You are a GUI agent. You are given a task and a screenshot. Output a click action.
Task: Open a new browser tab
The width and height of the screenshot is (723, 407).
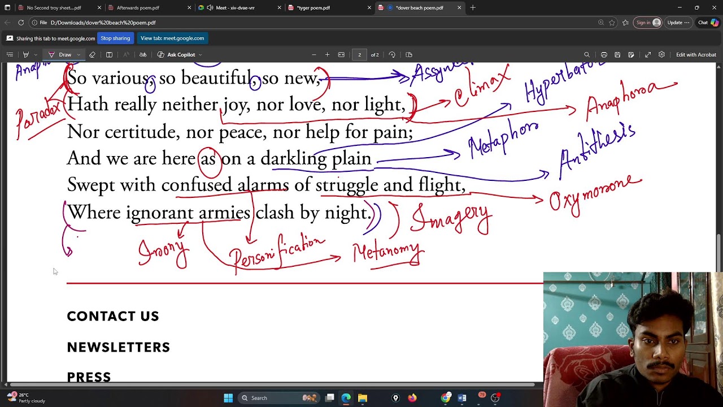tap(473, 8)
